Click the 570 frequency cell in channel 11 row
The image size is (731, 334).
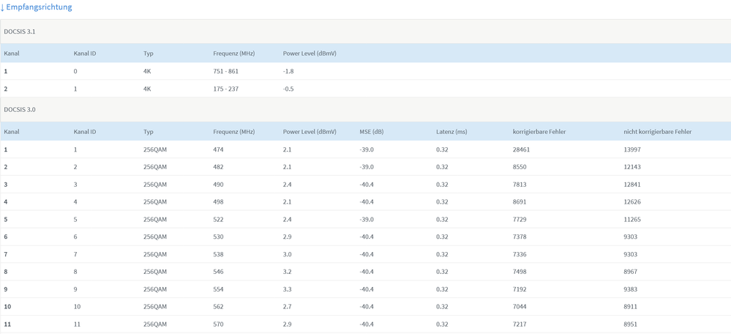tap(218, 324)
